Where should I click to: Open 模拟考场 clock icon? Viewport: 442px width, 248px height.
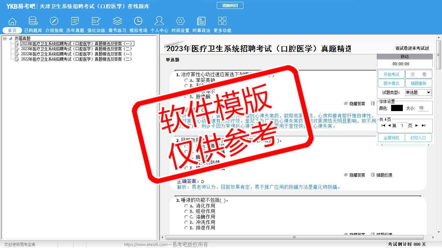138,21
